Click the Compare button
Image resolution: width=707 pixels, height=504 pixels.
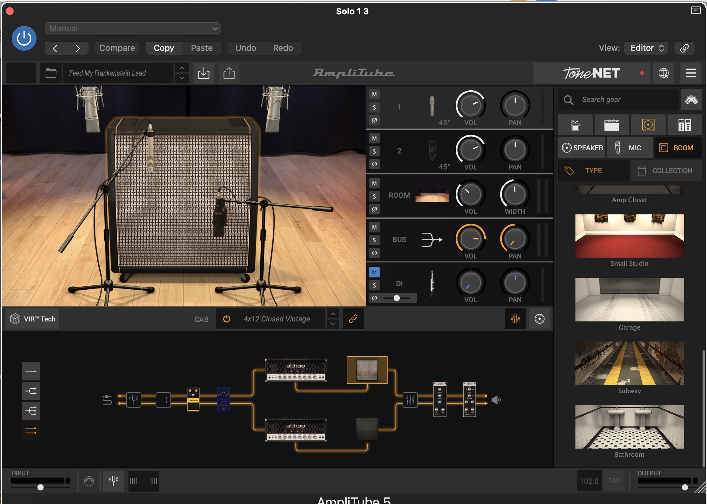pos(117,48)
